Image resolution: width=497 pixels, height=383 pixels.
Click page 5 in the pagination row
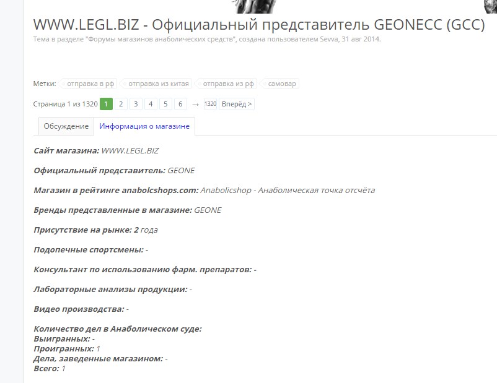pyautogui.click(x=165, y=104)
